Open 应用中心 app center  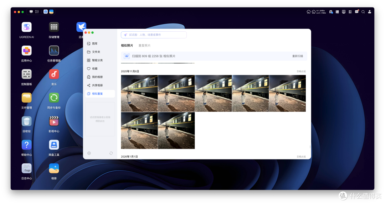click(x=26, y=51)
